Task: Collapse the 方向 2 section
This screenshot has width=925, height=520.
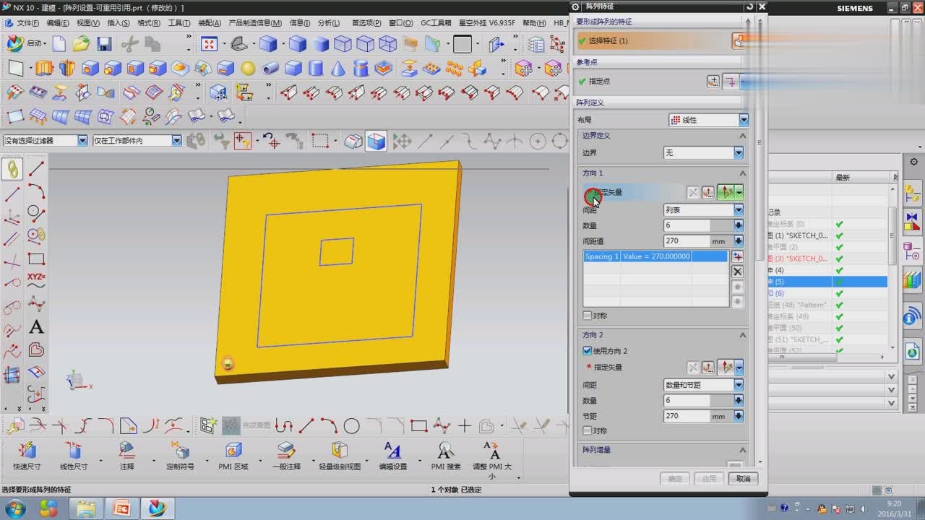Action: (742, 335)
